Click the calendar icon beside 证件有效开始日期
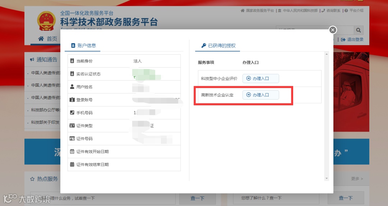388x206 pixels. 72,151
